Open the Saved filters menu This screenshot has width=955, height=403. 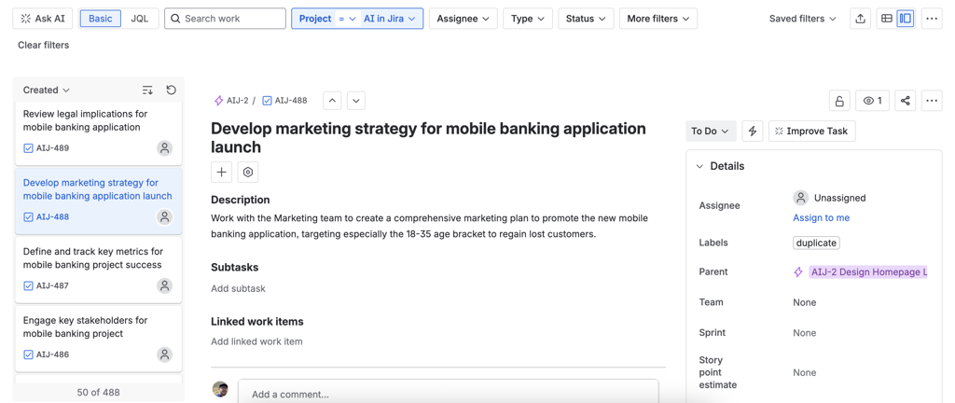(x=802, y=19)
